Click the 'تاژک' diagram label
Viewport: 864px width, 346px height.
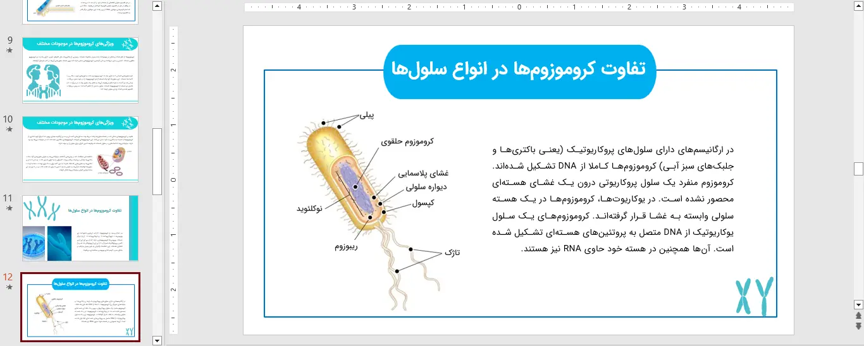452,252
